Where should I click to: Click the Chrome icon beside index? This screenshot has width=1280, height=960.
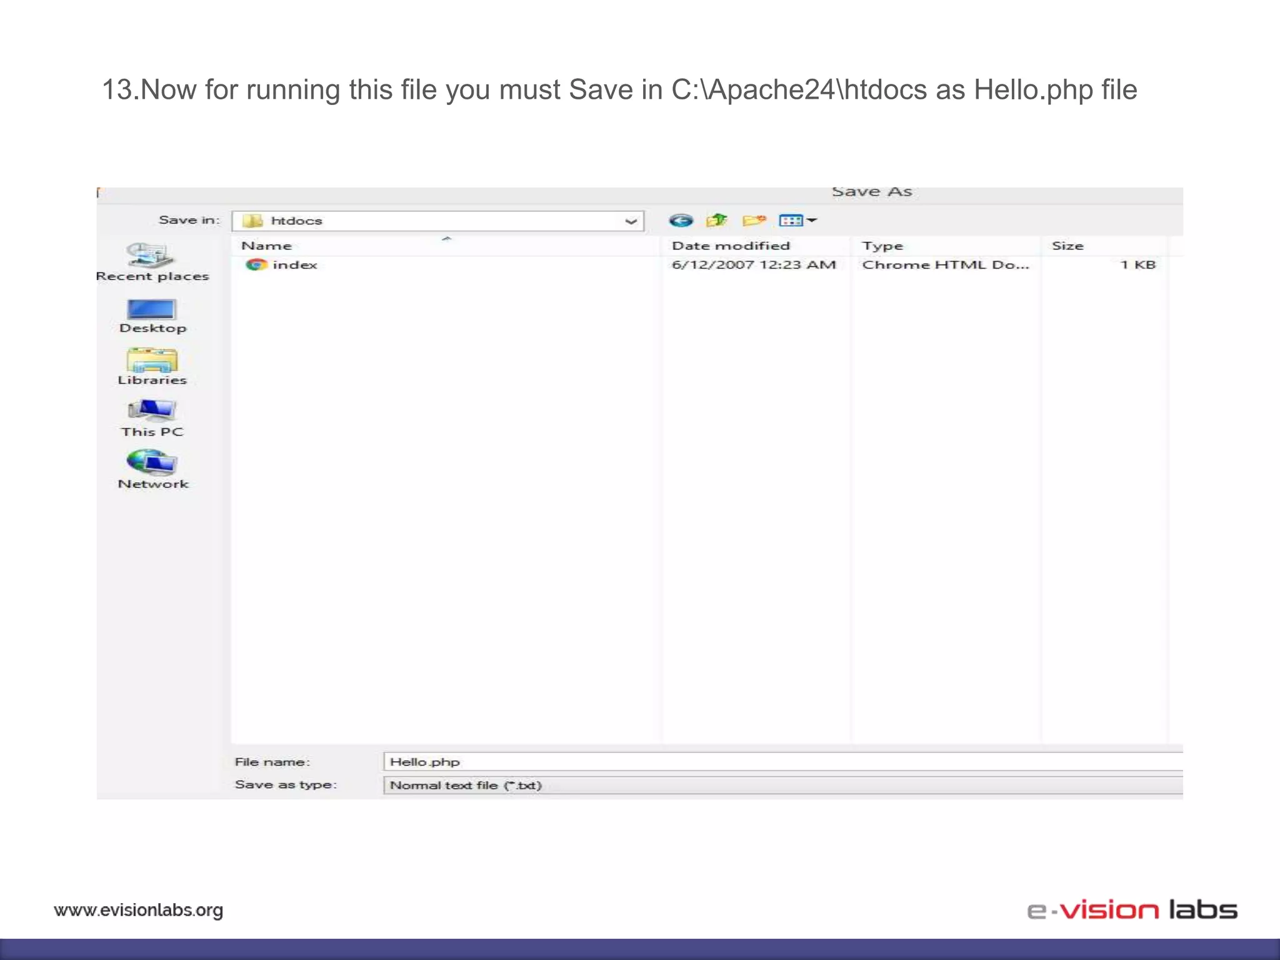click(256, 265)
